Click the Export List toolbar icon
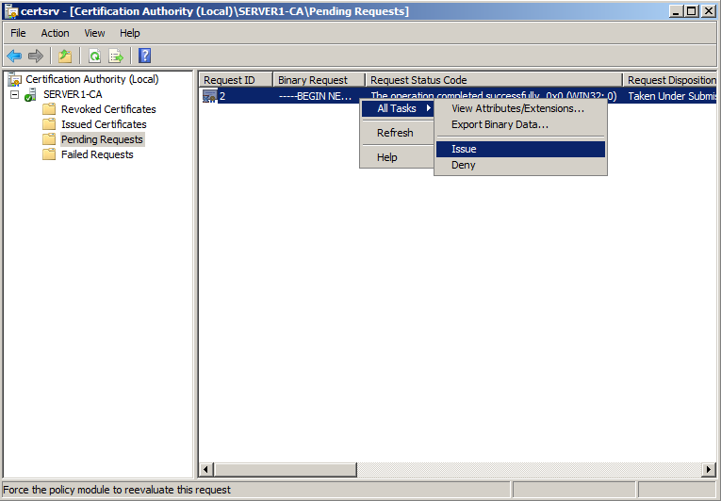 tap(116, 56)
